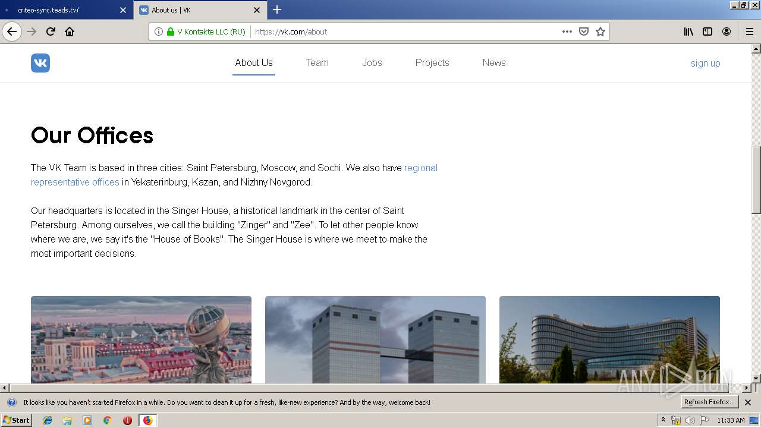Click the Our Offices heading
761x428 pixels.
click(x=92, y=136)
